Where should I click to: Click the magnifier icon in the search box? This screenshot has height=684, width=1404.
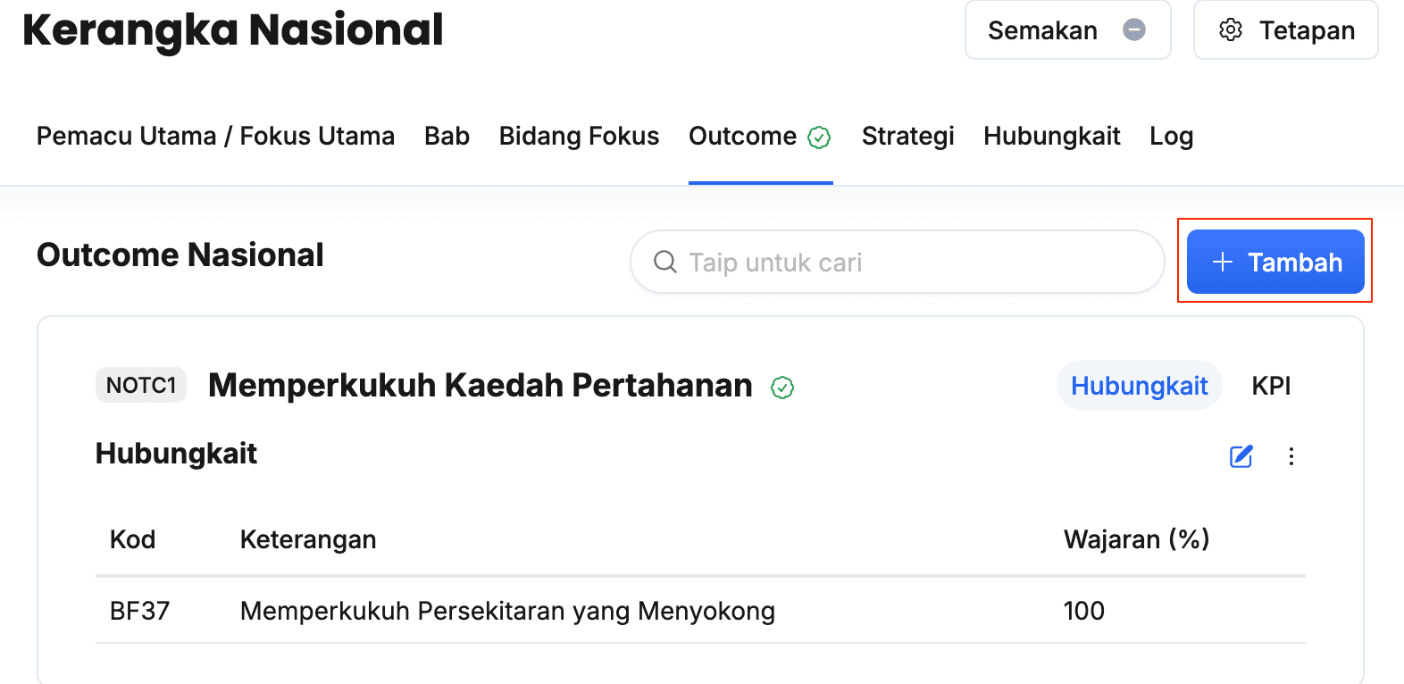[665, 262]
